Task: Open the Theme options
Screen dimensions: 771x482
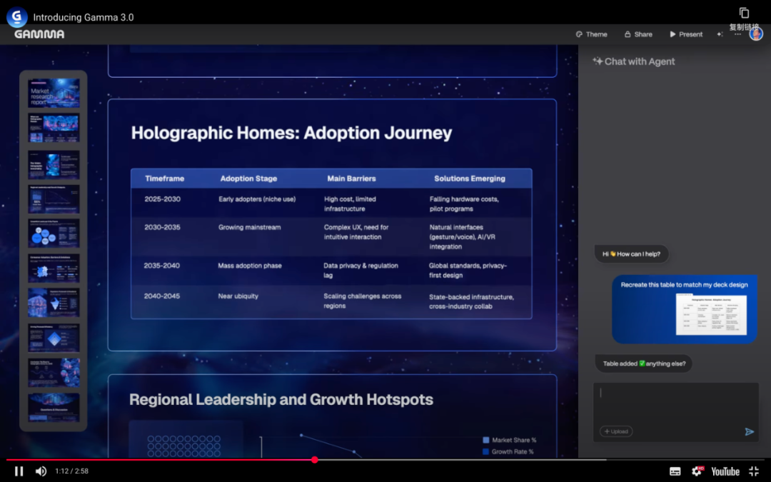Action: click(591, 34)
